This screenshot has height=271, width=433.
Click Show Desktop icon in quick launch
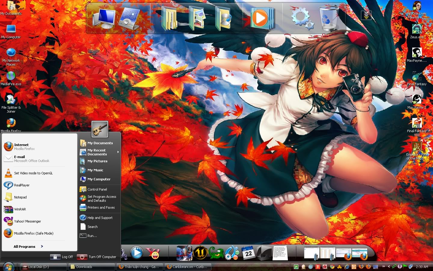(376, 267)
